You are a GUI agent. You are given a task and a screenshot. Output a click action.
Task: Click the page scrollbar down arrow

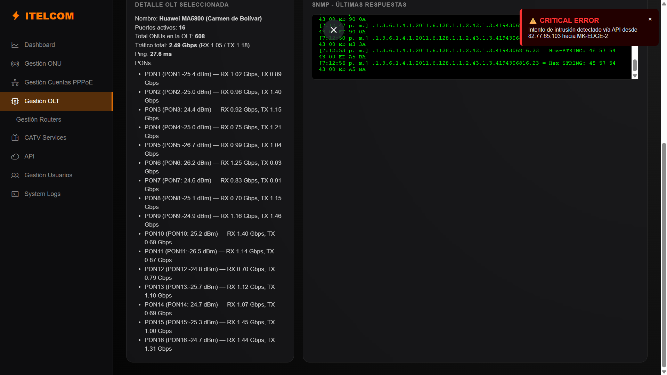[x=664, y=372]
